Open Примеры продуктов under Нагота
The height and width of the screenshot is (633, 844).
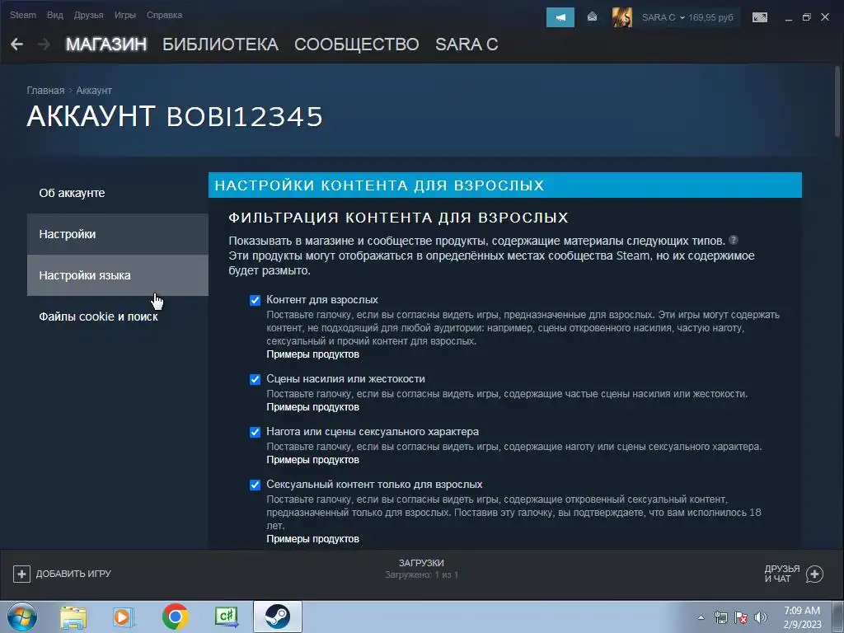pos(312,460)
